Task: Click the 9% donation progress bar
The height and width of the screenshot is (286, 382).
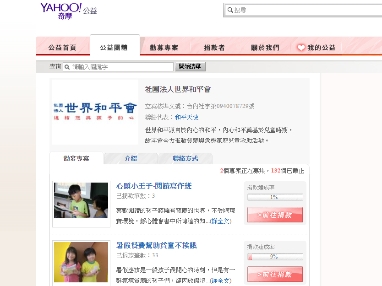Action: (275, 257)
